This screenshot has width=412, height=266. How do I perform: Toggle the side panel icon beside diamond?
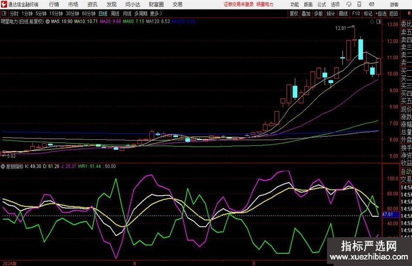[x=378, y=22]
